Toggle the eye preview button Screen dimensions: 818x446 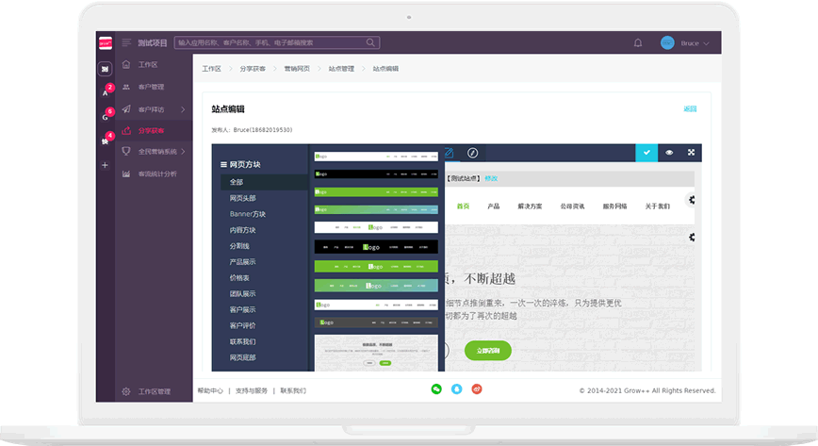click(669, 153)
